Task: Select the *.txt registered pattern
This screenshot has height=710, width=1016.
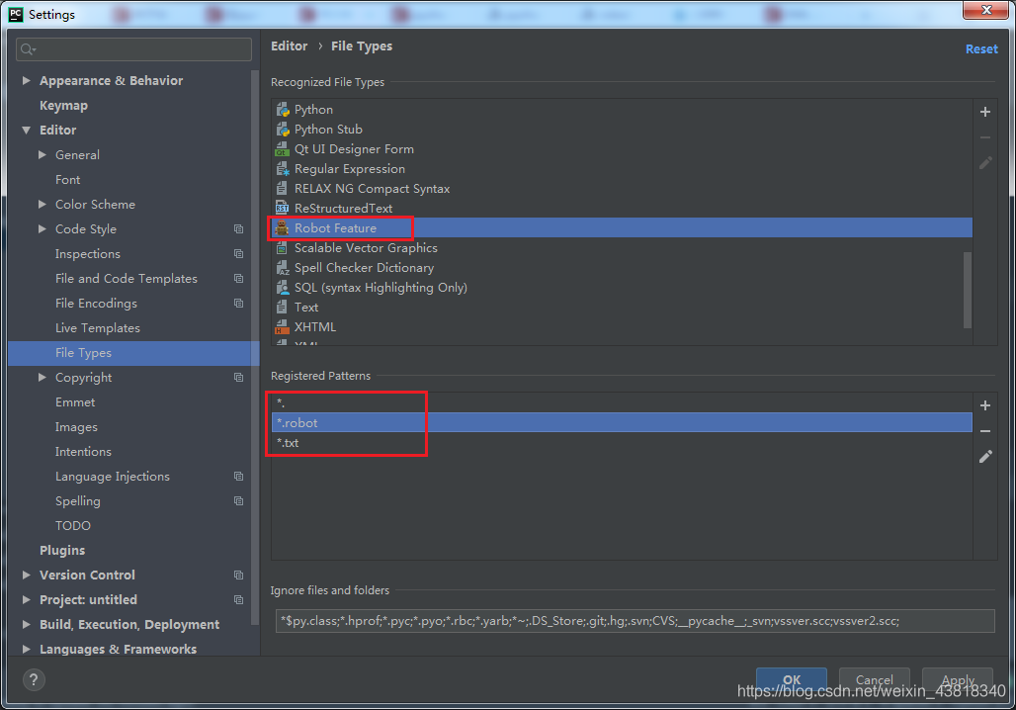Action: point(622,443)
